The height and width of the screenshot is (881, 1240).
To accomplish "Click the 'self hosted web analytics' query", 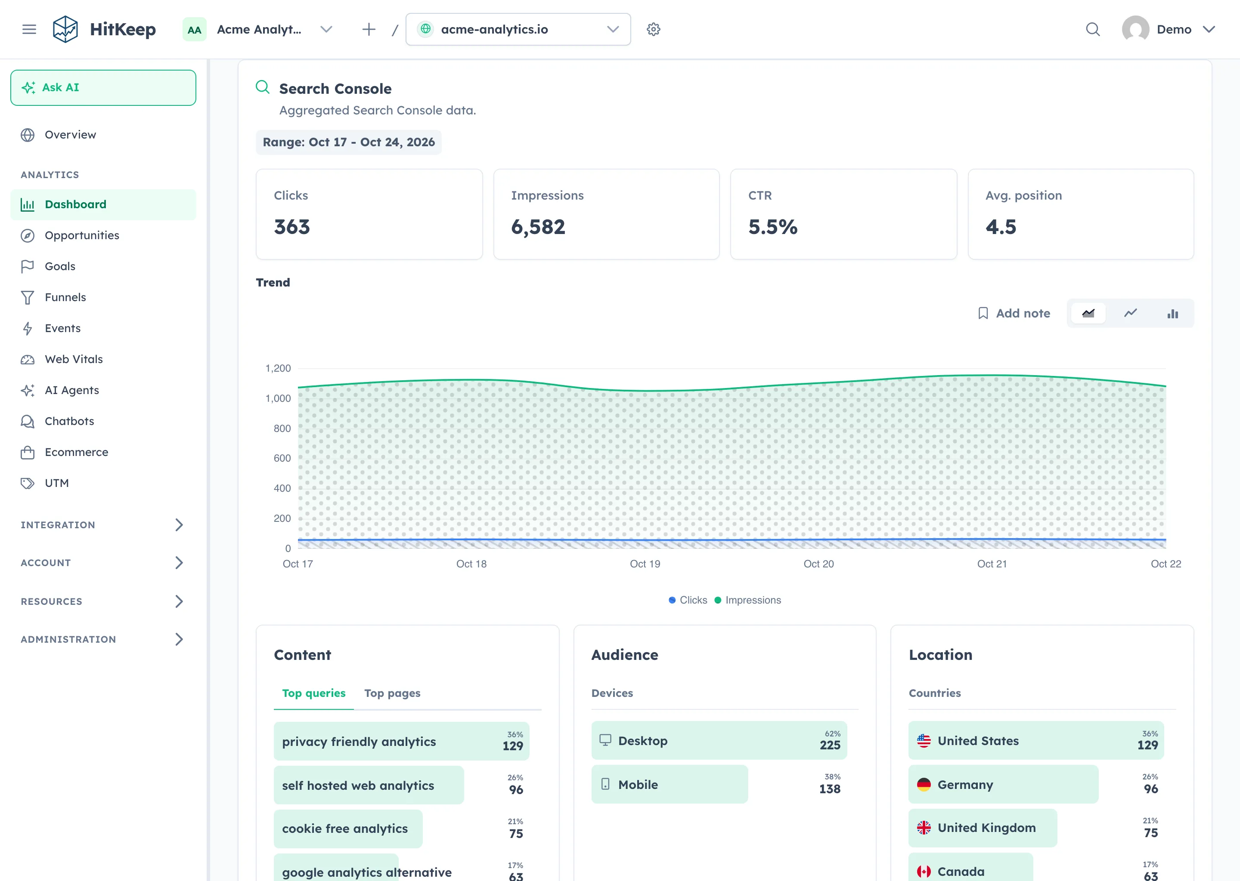I will 401,785.
